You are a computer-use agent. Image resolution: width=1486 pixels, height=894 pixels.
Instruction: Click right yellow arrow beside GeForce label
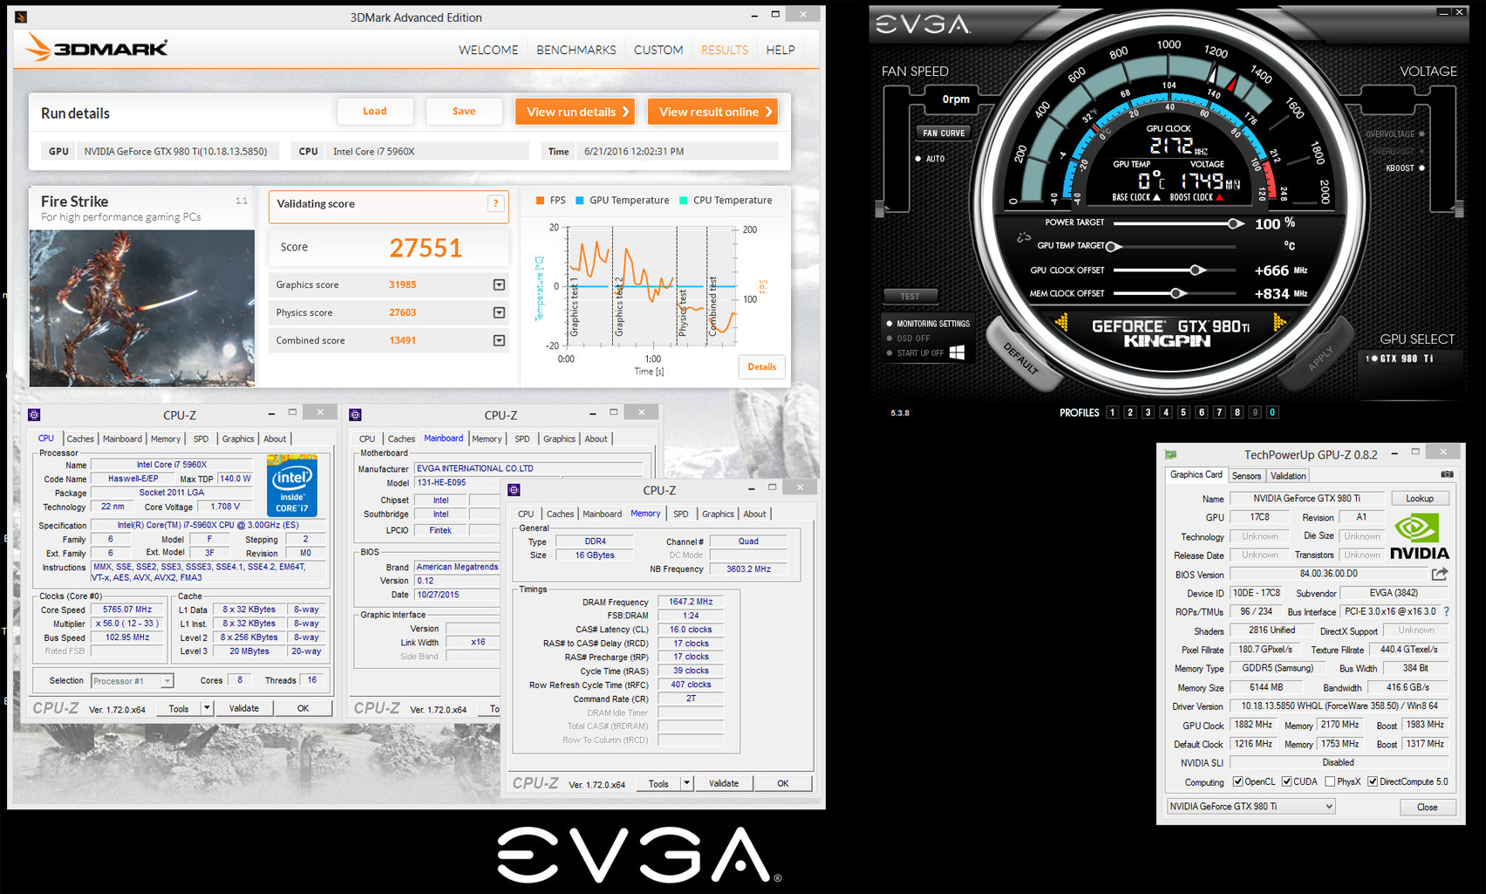pos(1279,324)
